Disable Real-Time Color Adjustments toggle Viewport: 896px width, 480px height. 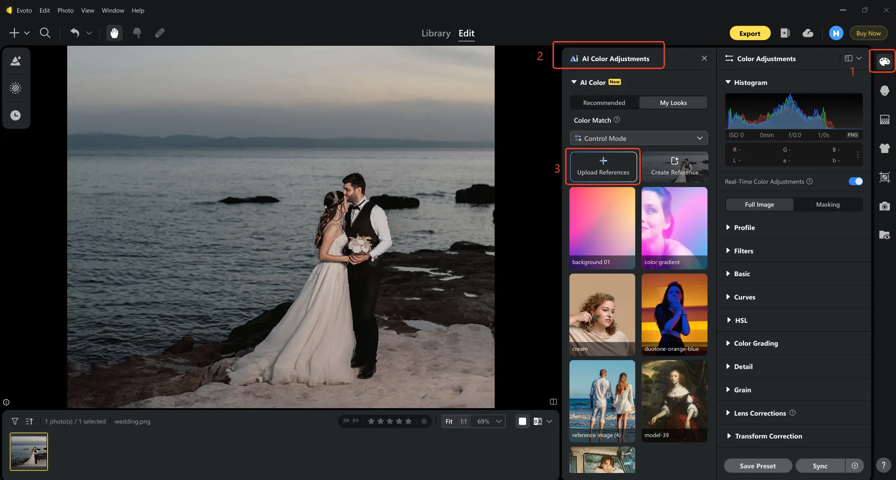pyautogui.click(x=855, y=181)
